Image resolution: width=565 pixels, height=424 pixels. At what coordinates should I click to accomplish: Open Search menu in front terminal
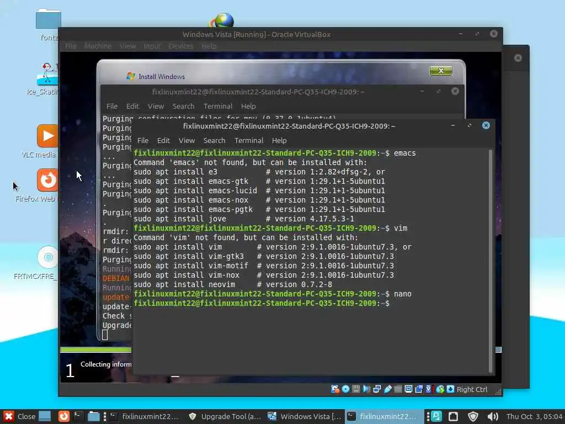pos(214,141)
